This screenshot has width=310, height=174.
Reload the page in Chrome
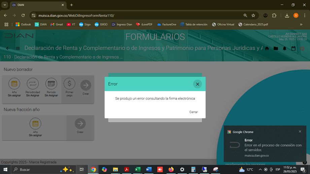(23, 15)
